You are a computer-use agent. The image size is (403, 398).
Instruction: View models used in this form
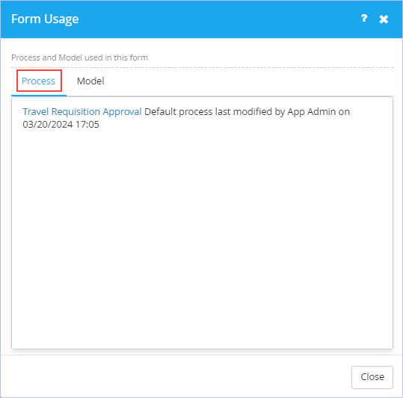(x=90, y=81)
